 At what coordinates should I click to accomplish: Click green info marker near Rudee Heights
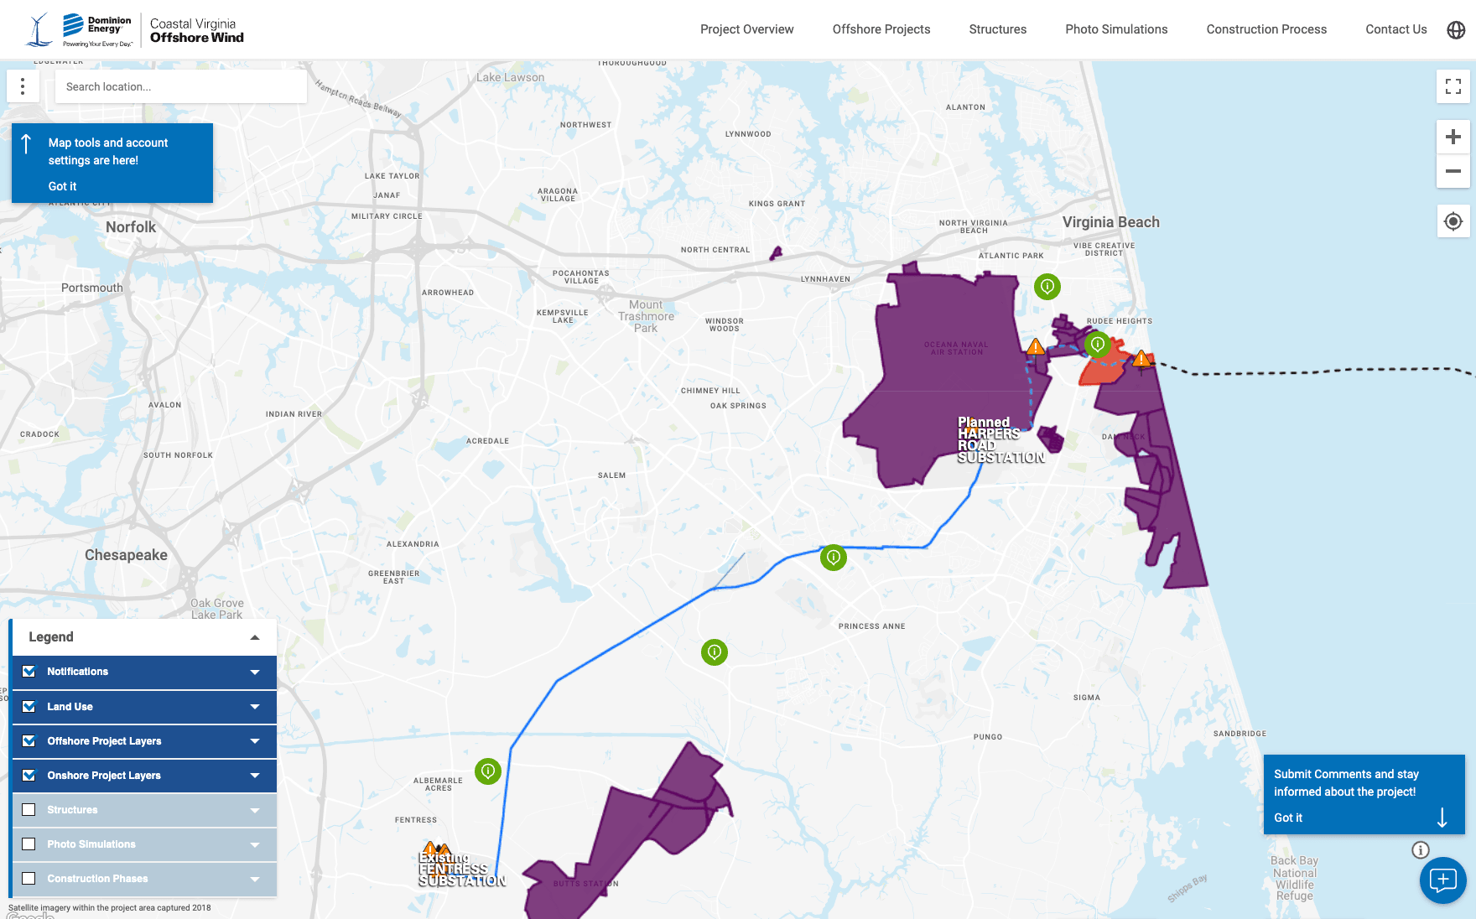click(1098, 344)
